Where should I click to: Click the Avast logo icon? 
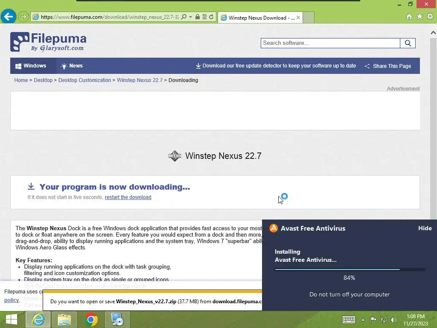point(274,228)
